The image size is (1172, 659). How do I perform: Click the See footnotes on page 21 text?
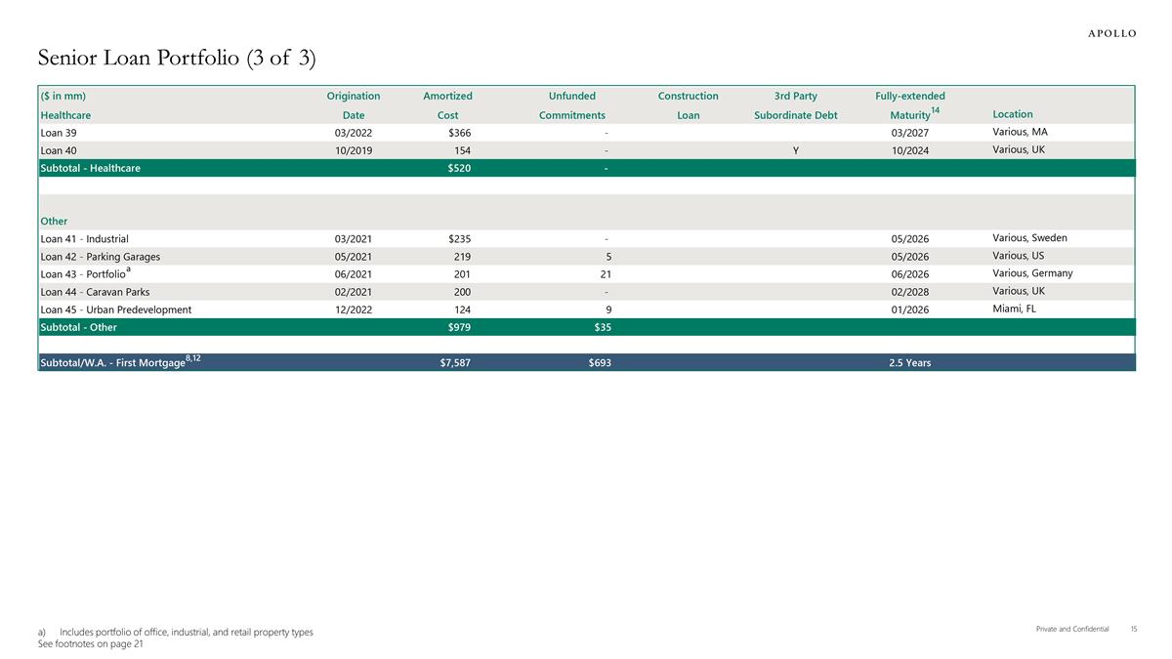90,644
